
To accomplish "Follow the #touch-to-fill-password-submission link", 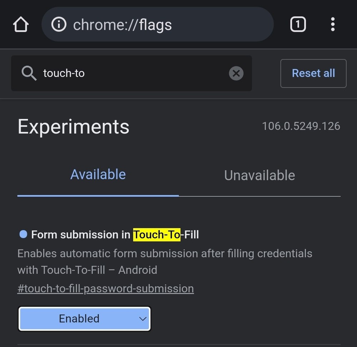I will tap(106, 288).
